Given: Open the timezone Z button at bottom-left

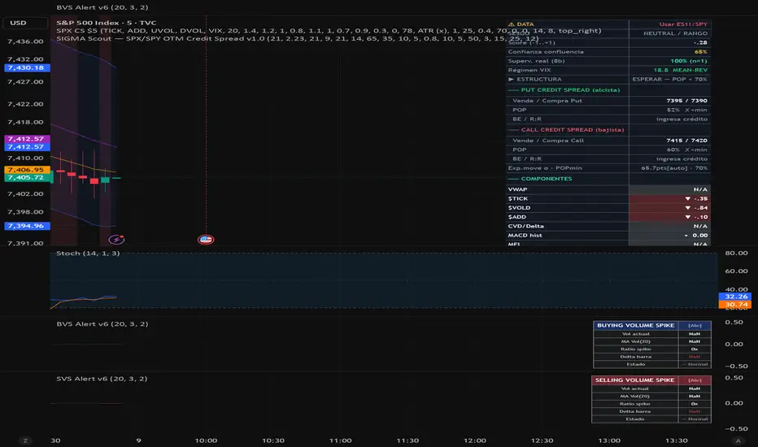Looking at the screenshot, I should [25, 440].
